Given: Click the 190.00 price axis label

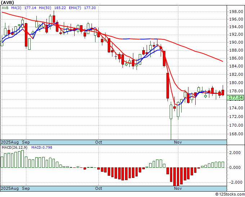Looking at the screenshot, I should coord(236,42).
